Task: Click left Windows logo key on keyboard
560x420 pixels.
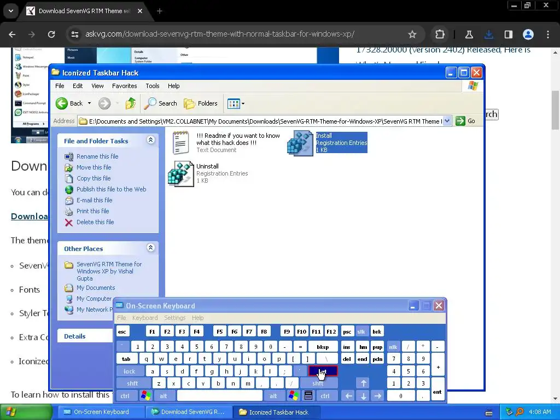Action: (x=145, y=396)
